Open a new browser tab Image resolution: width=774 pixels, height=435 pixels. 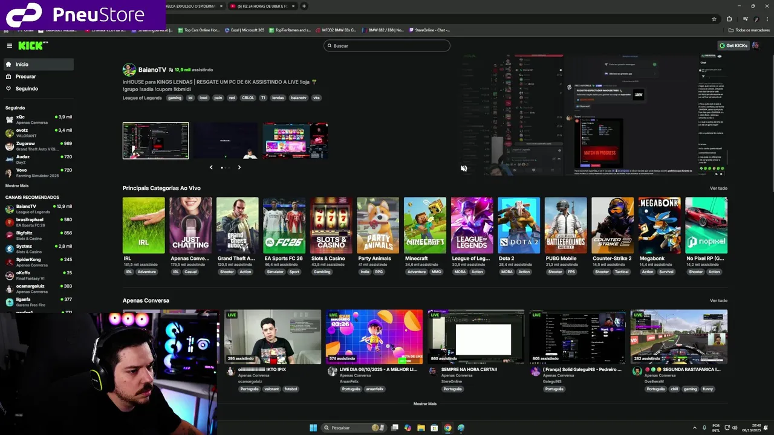304,6
